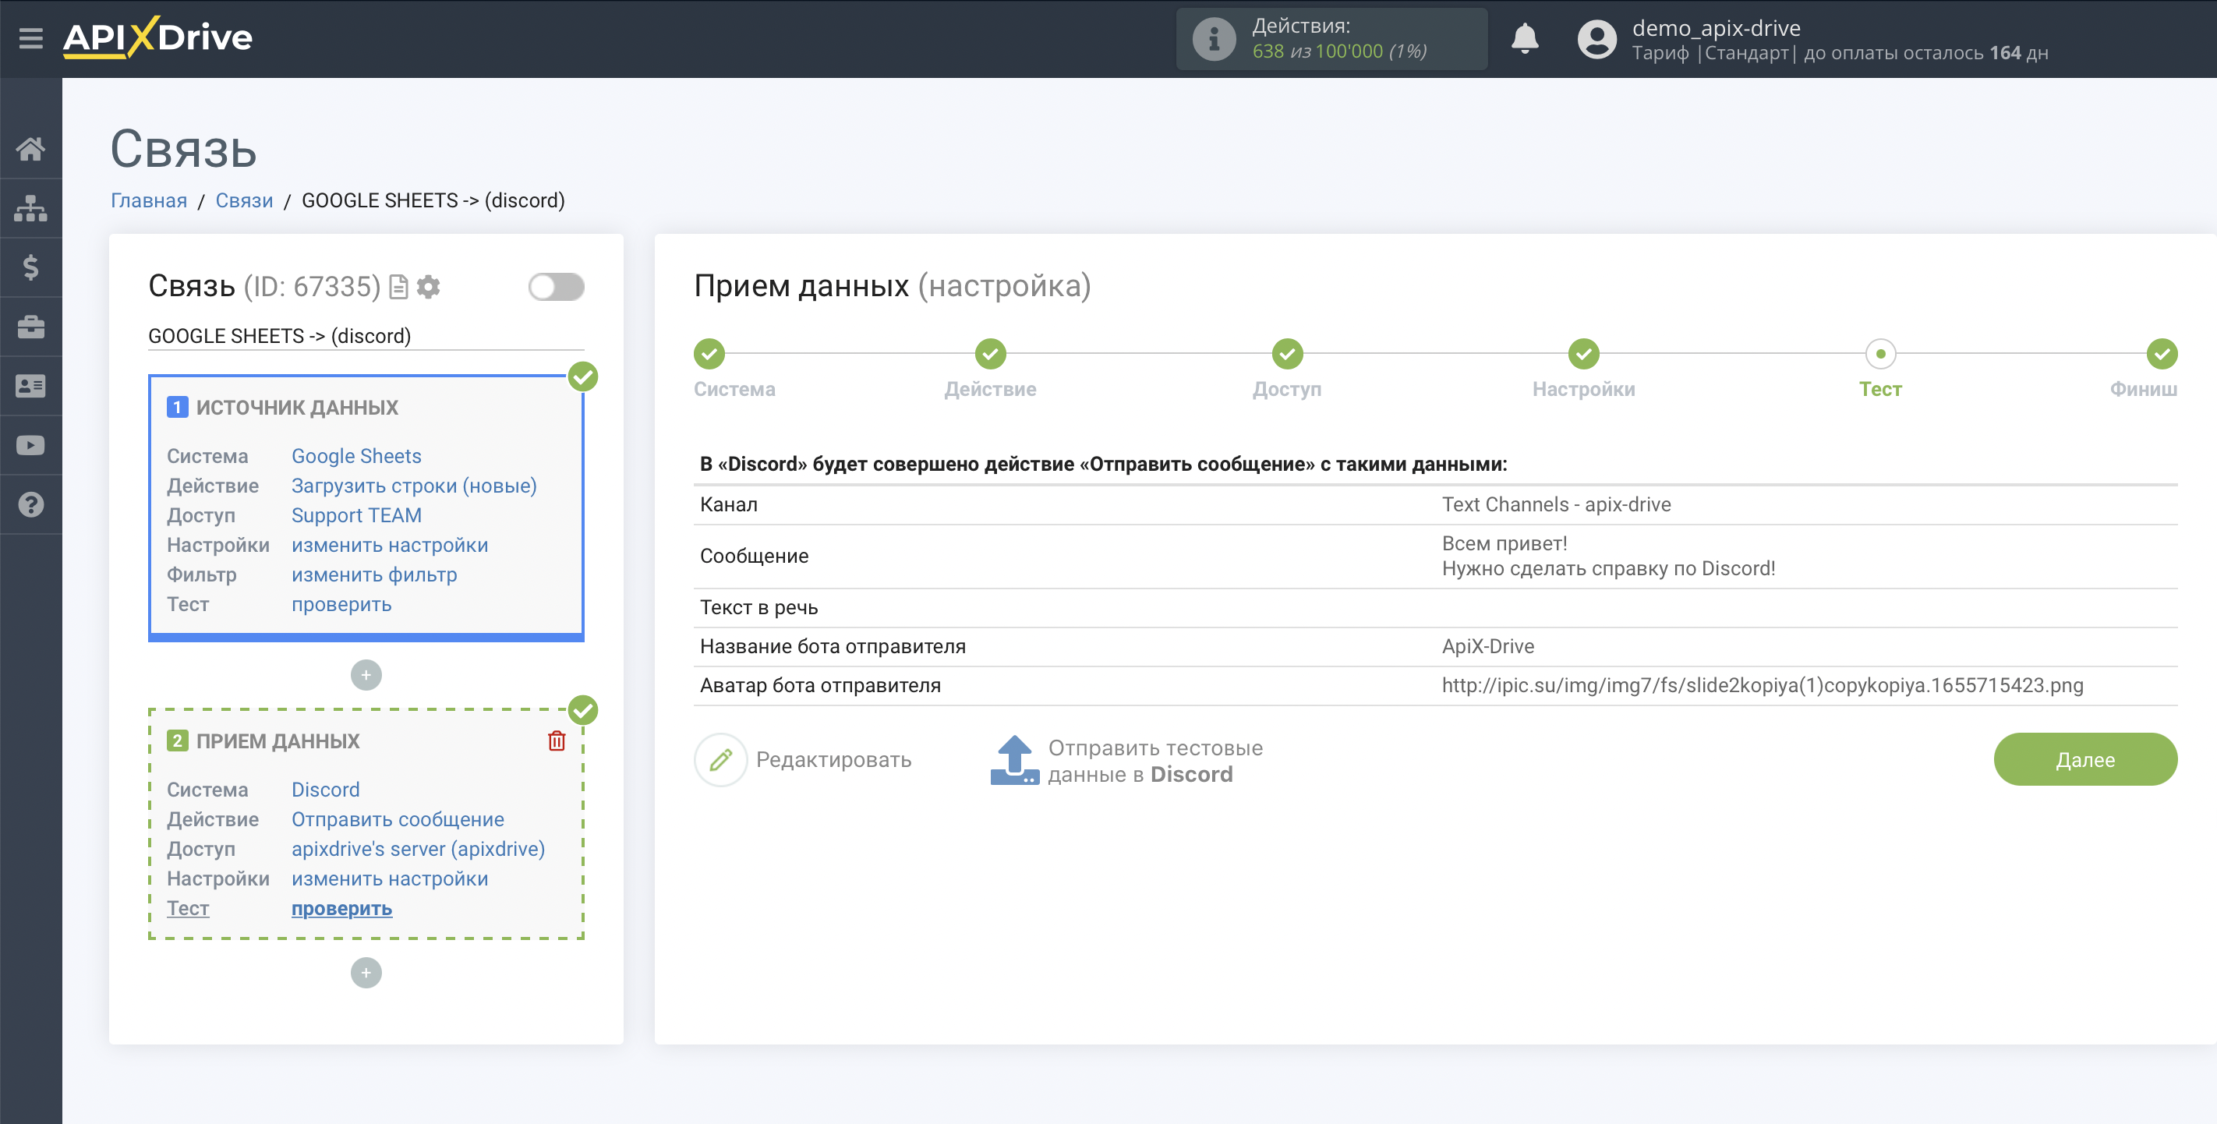Open billing dollar icon in sidebar

pos(31,267)
